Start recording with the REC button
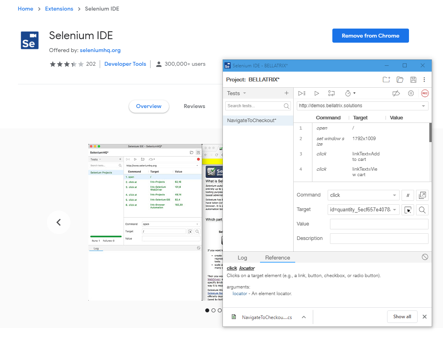443x337 pixels. tap(425, 93)
